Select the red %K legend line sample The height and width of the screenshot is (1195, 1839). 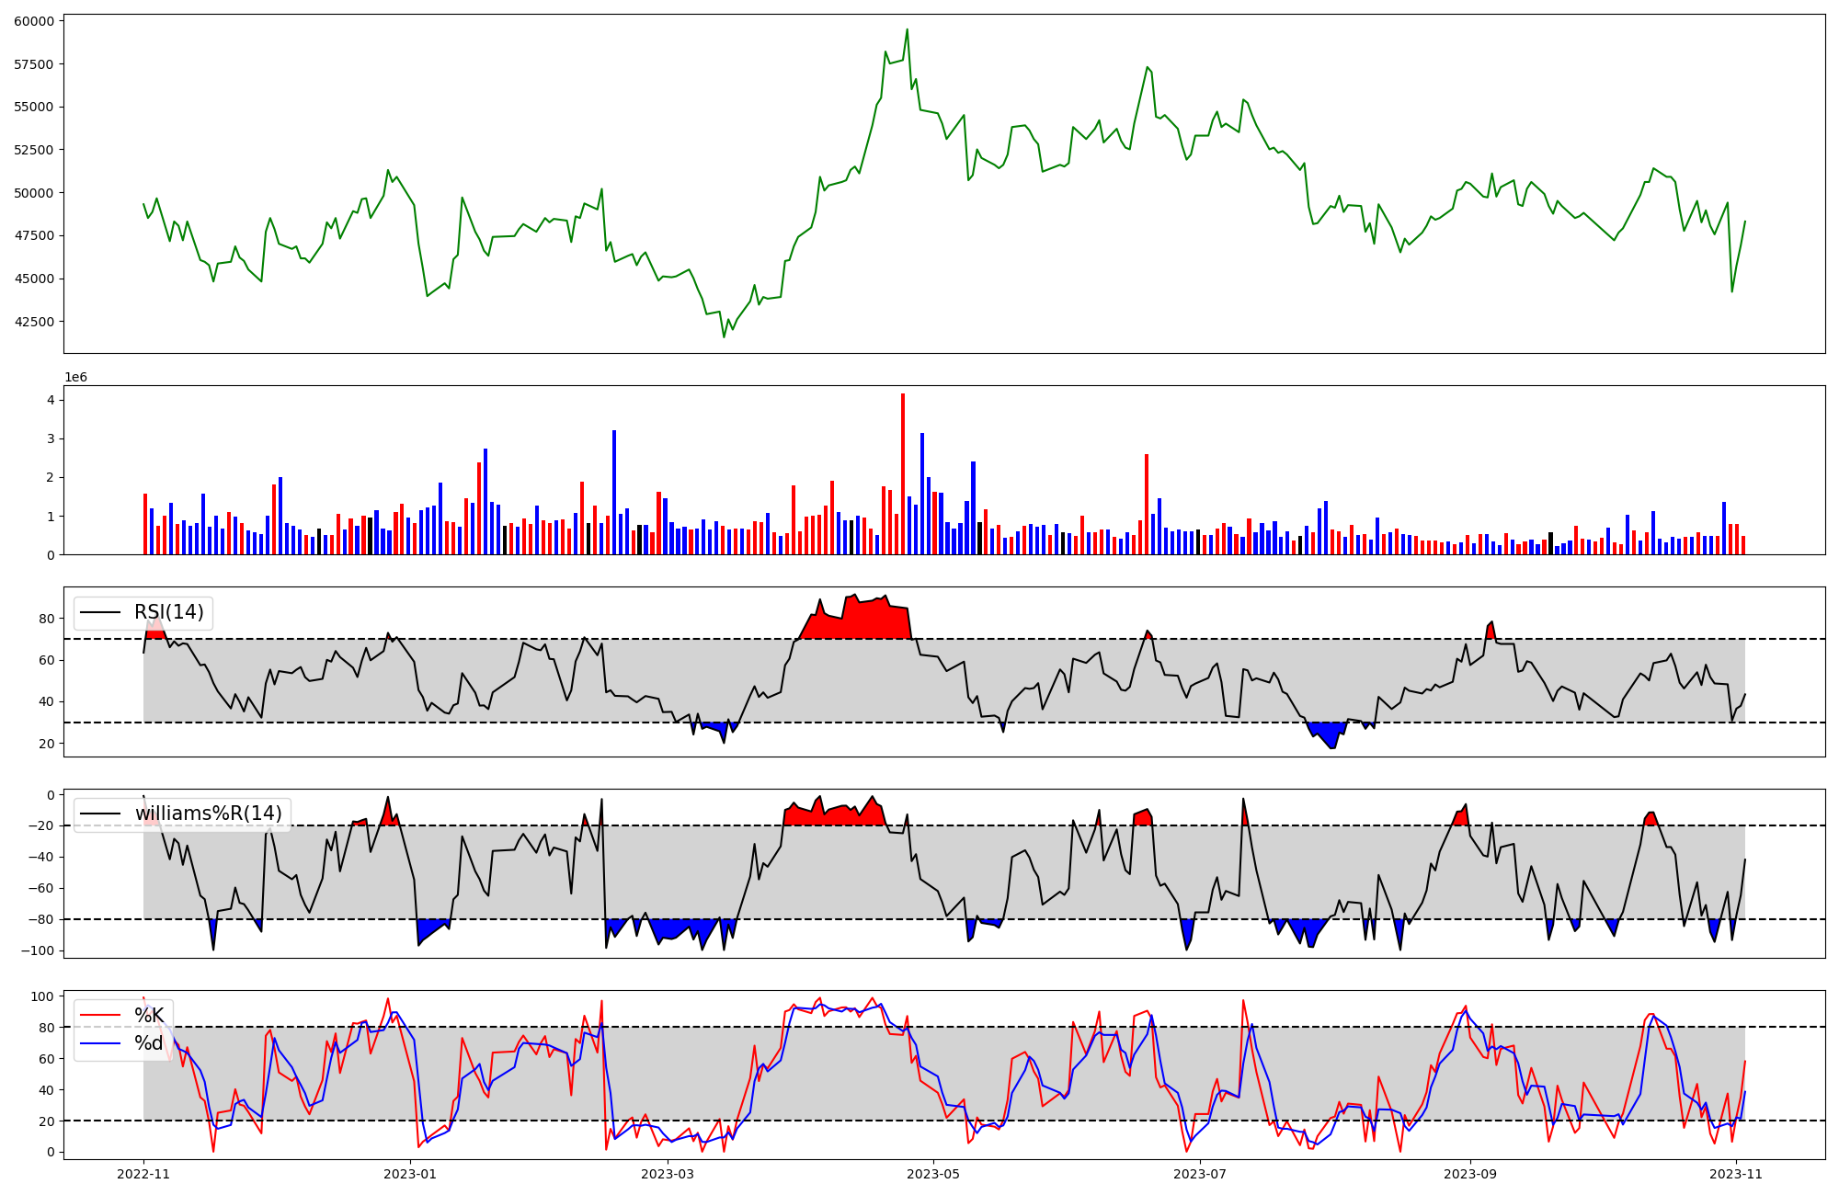99,1015
